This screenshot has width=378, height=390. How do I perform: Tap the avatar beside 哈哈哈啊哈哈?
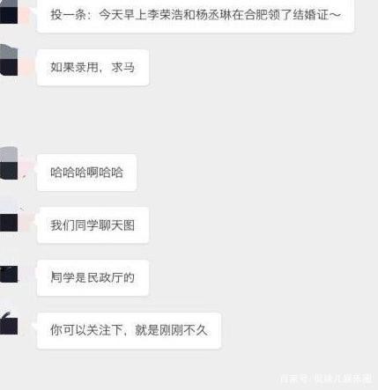(9, 163)
